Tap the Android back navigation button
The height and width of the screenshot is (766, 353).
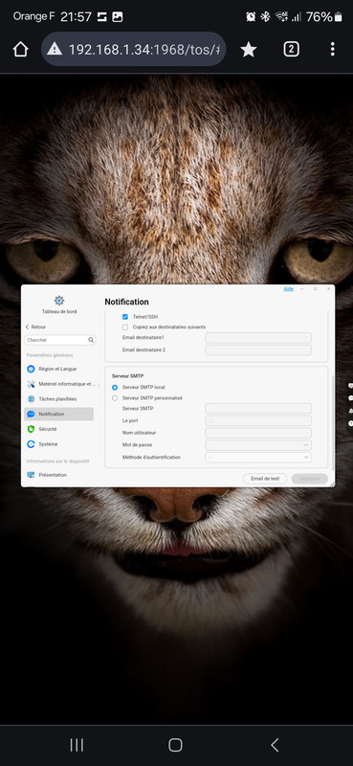point(275,745)
